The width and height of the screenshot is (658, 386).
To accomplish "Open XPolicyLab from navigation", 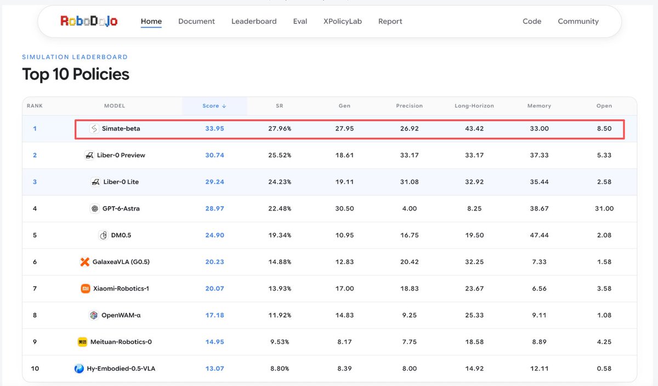I will (x=343, y=21).
